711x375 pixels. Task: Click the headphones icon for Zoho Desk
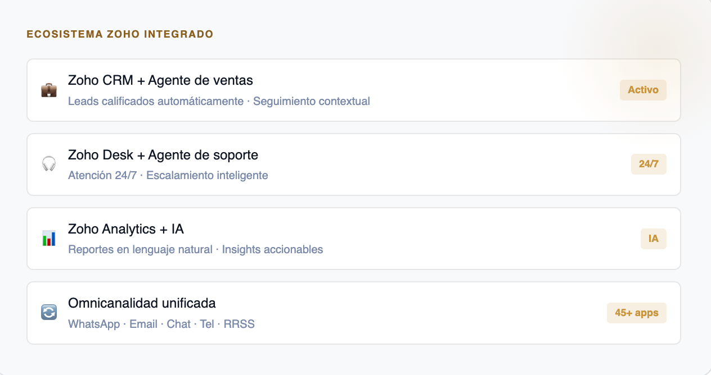point(49,164)
